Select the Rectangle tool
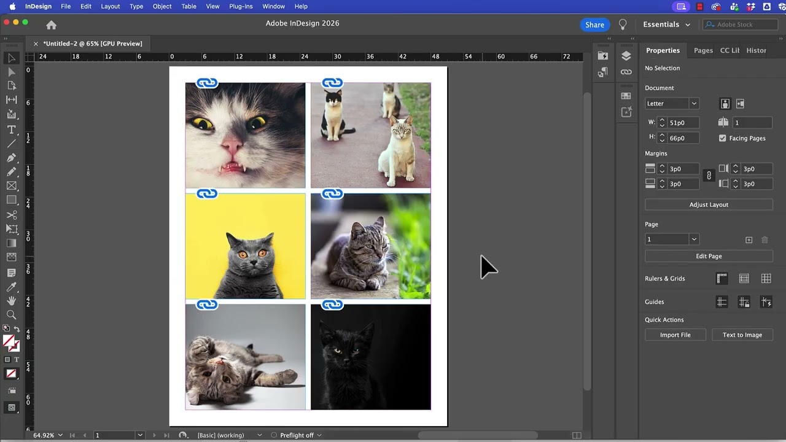Screen dimensions: 786x442 point(12,200)
